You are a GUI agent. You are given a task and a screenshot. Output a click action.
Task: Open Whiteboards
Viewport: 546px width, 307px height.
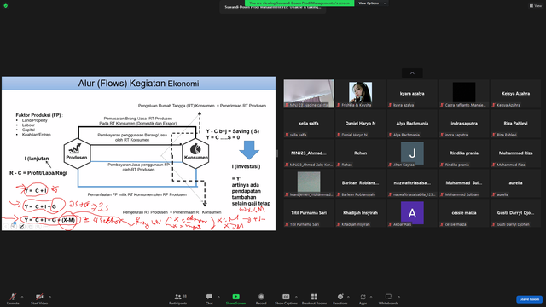point(388,298)
